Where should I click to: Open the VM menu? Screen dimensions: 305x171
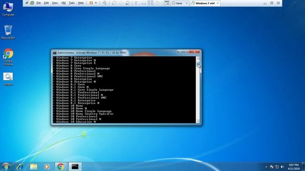click(x=63, y=3)
